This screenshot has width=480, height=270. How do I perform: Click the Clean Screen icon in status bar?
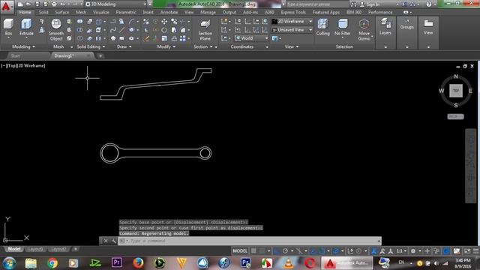click(467, 251)
